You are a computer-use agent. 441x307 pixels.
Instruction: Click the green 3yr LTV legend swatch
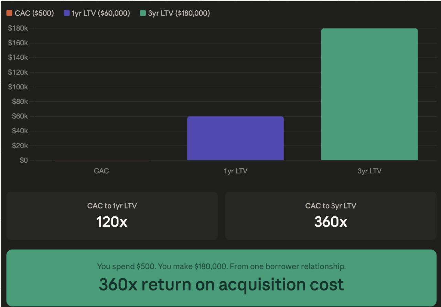pos(143,13)
